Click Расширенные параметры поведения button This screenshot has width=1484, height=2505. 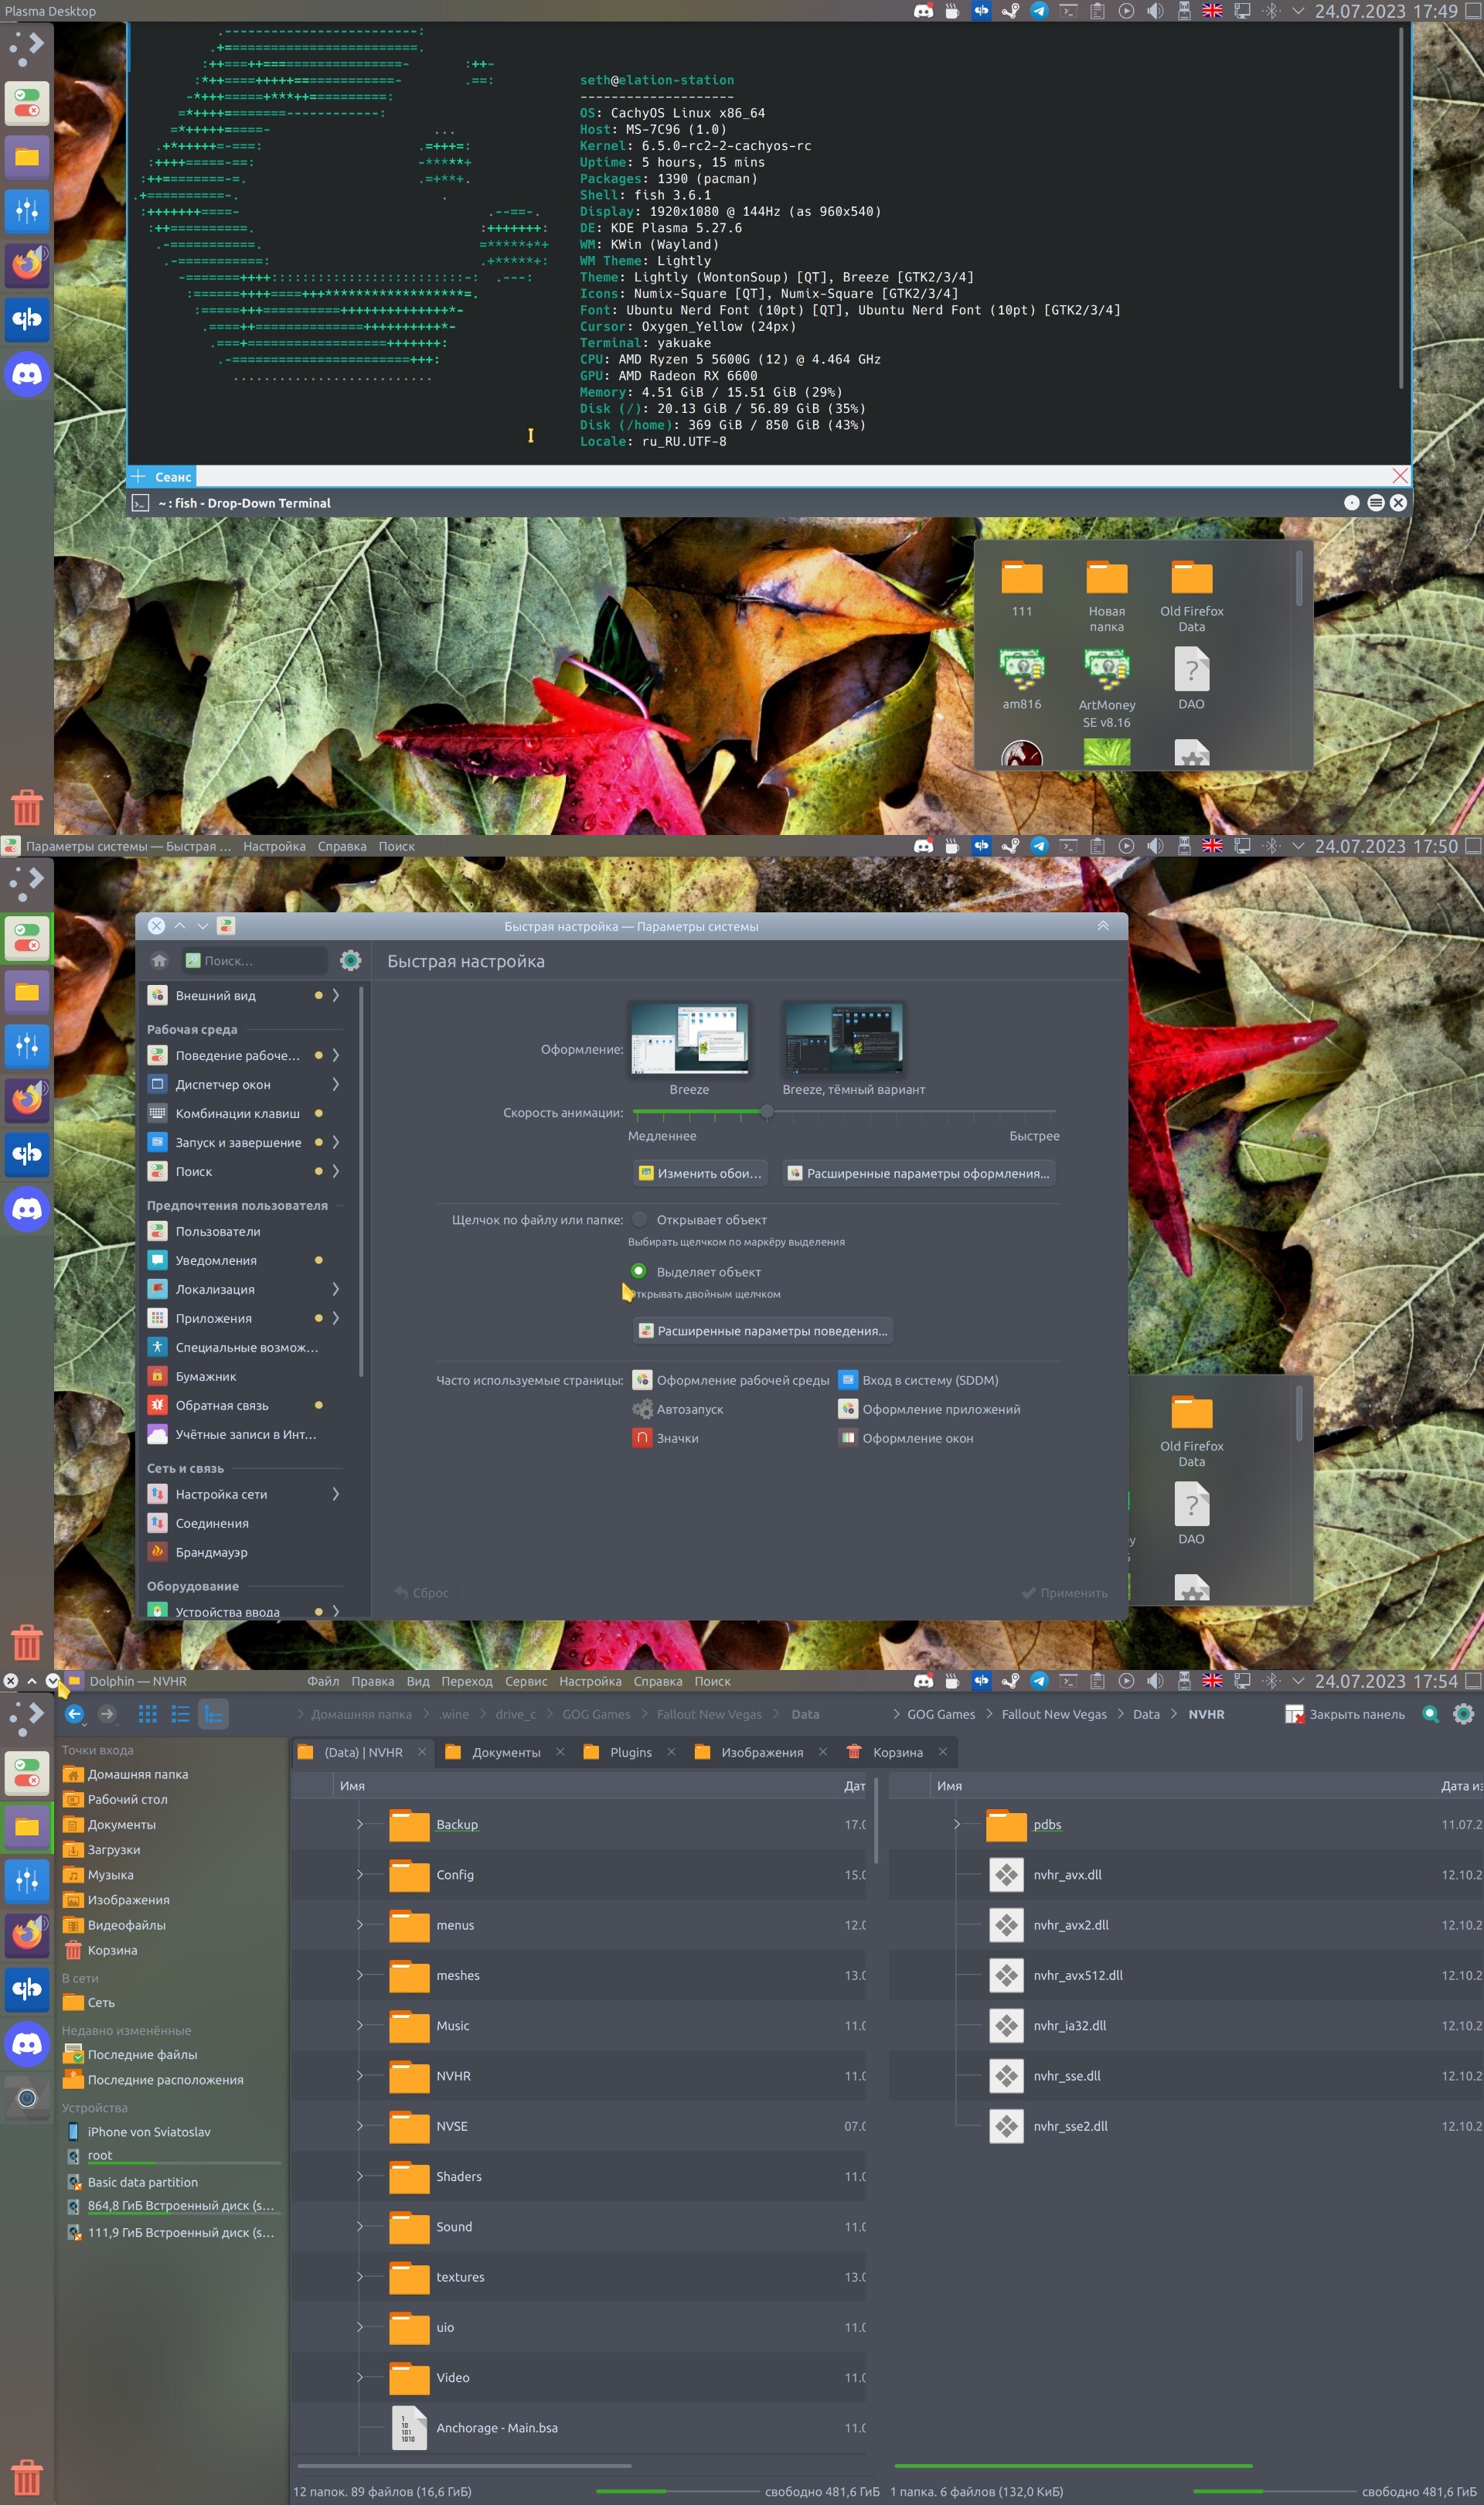[x=763, y=1331]
